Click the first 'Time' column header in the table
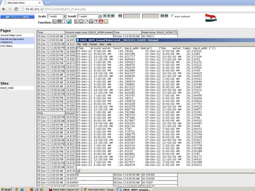255x191 pixels. tap(51, 32)
